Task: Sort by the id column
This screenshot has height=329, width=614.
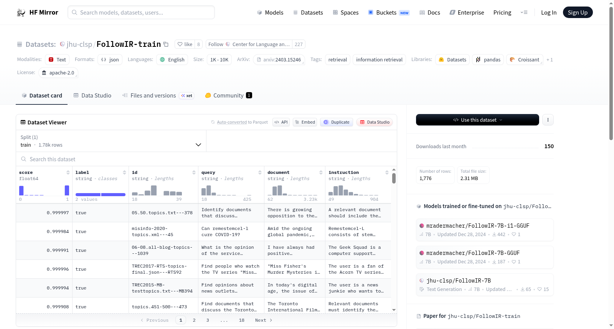Action: click(x=194, y=172)
